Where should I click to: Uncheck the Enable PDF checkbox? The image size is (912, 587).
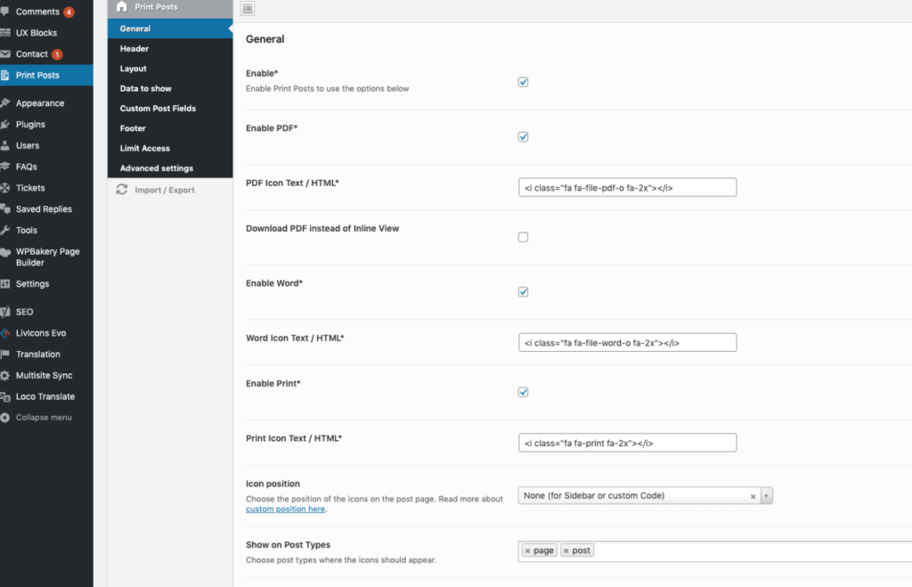524,137
